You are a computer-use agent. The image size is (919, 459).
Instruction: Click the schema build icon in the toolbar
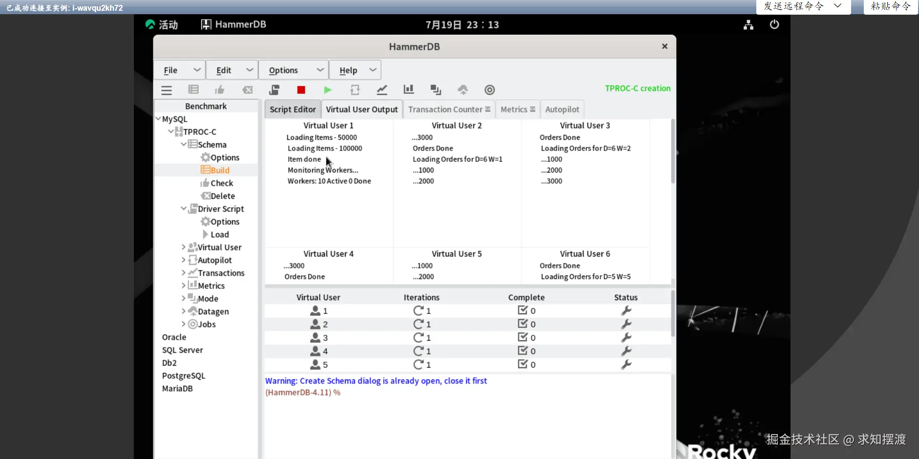[193, 89]
